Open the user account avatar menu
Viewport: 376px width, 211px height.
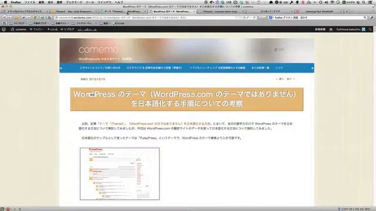click(351, 29)
